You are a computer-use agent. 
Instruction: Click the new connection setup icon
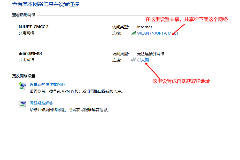pyautogui.click(x=22, y=85)
